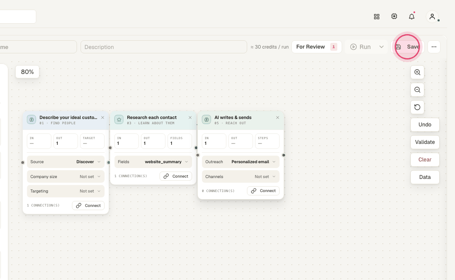Clear the canvas
Image resolution: width=455 pixels, height=280 pixels.
[425, 160]
